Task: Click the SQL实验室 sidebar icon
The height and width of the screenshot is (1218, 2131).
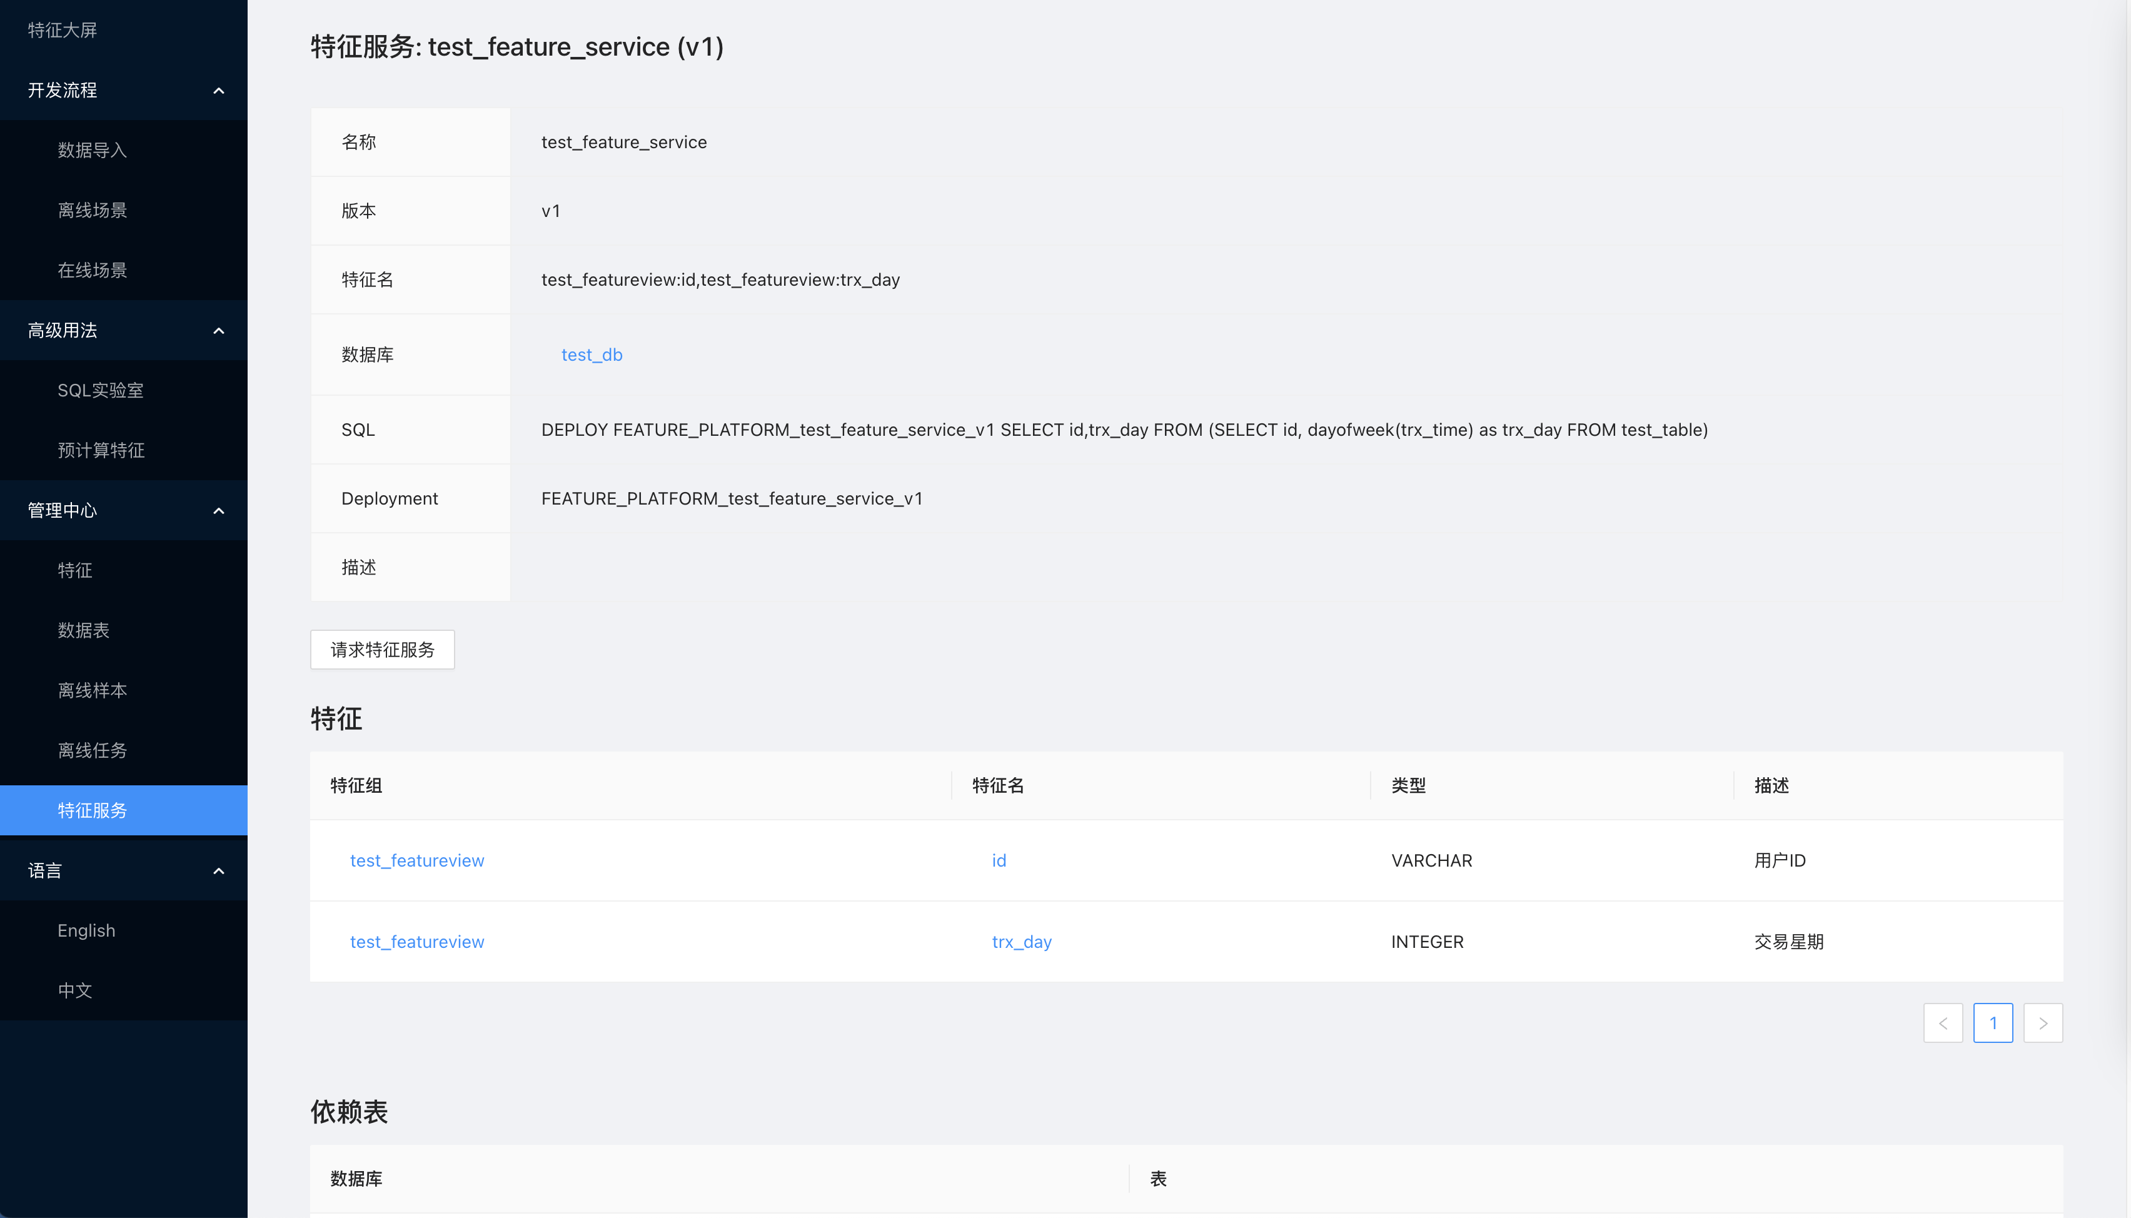Action: (99, 390)
